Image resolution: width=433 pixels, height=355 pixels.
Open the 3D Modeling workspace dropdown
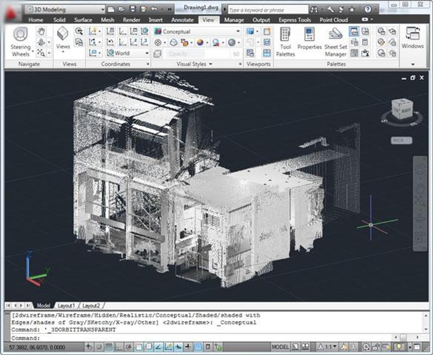point(65,9)
